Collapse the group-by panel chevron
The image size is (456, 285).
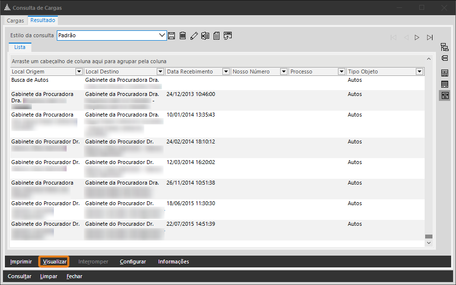429,59
